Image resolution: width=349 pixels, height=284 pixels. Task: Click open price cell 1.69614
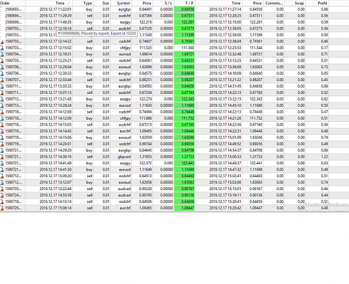[145, 54]
